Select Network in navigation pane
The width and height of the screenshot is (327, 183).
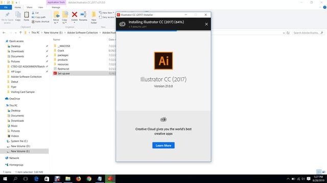click(x=14, y=158)
